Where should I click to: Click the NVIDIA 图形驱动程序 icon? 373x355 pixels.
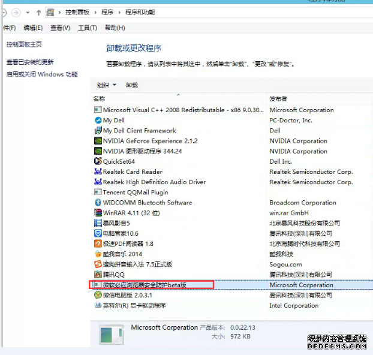click(x=98, y=151)
